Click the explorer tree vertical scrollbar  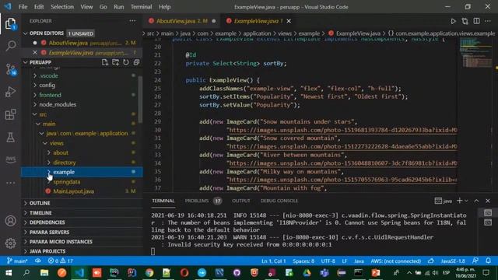[x=140, y=100]
